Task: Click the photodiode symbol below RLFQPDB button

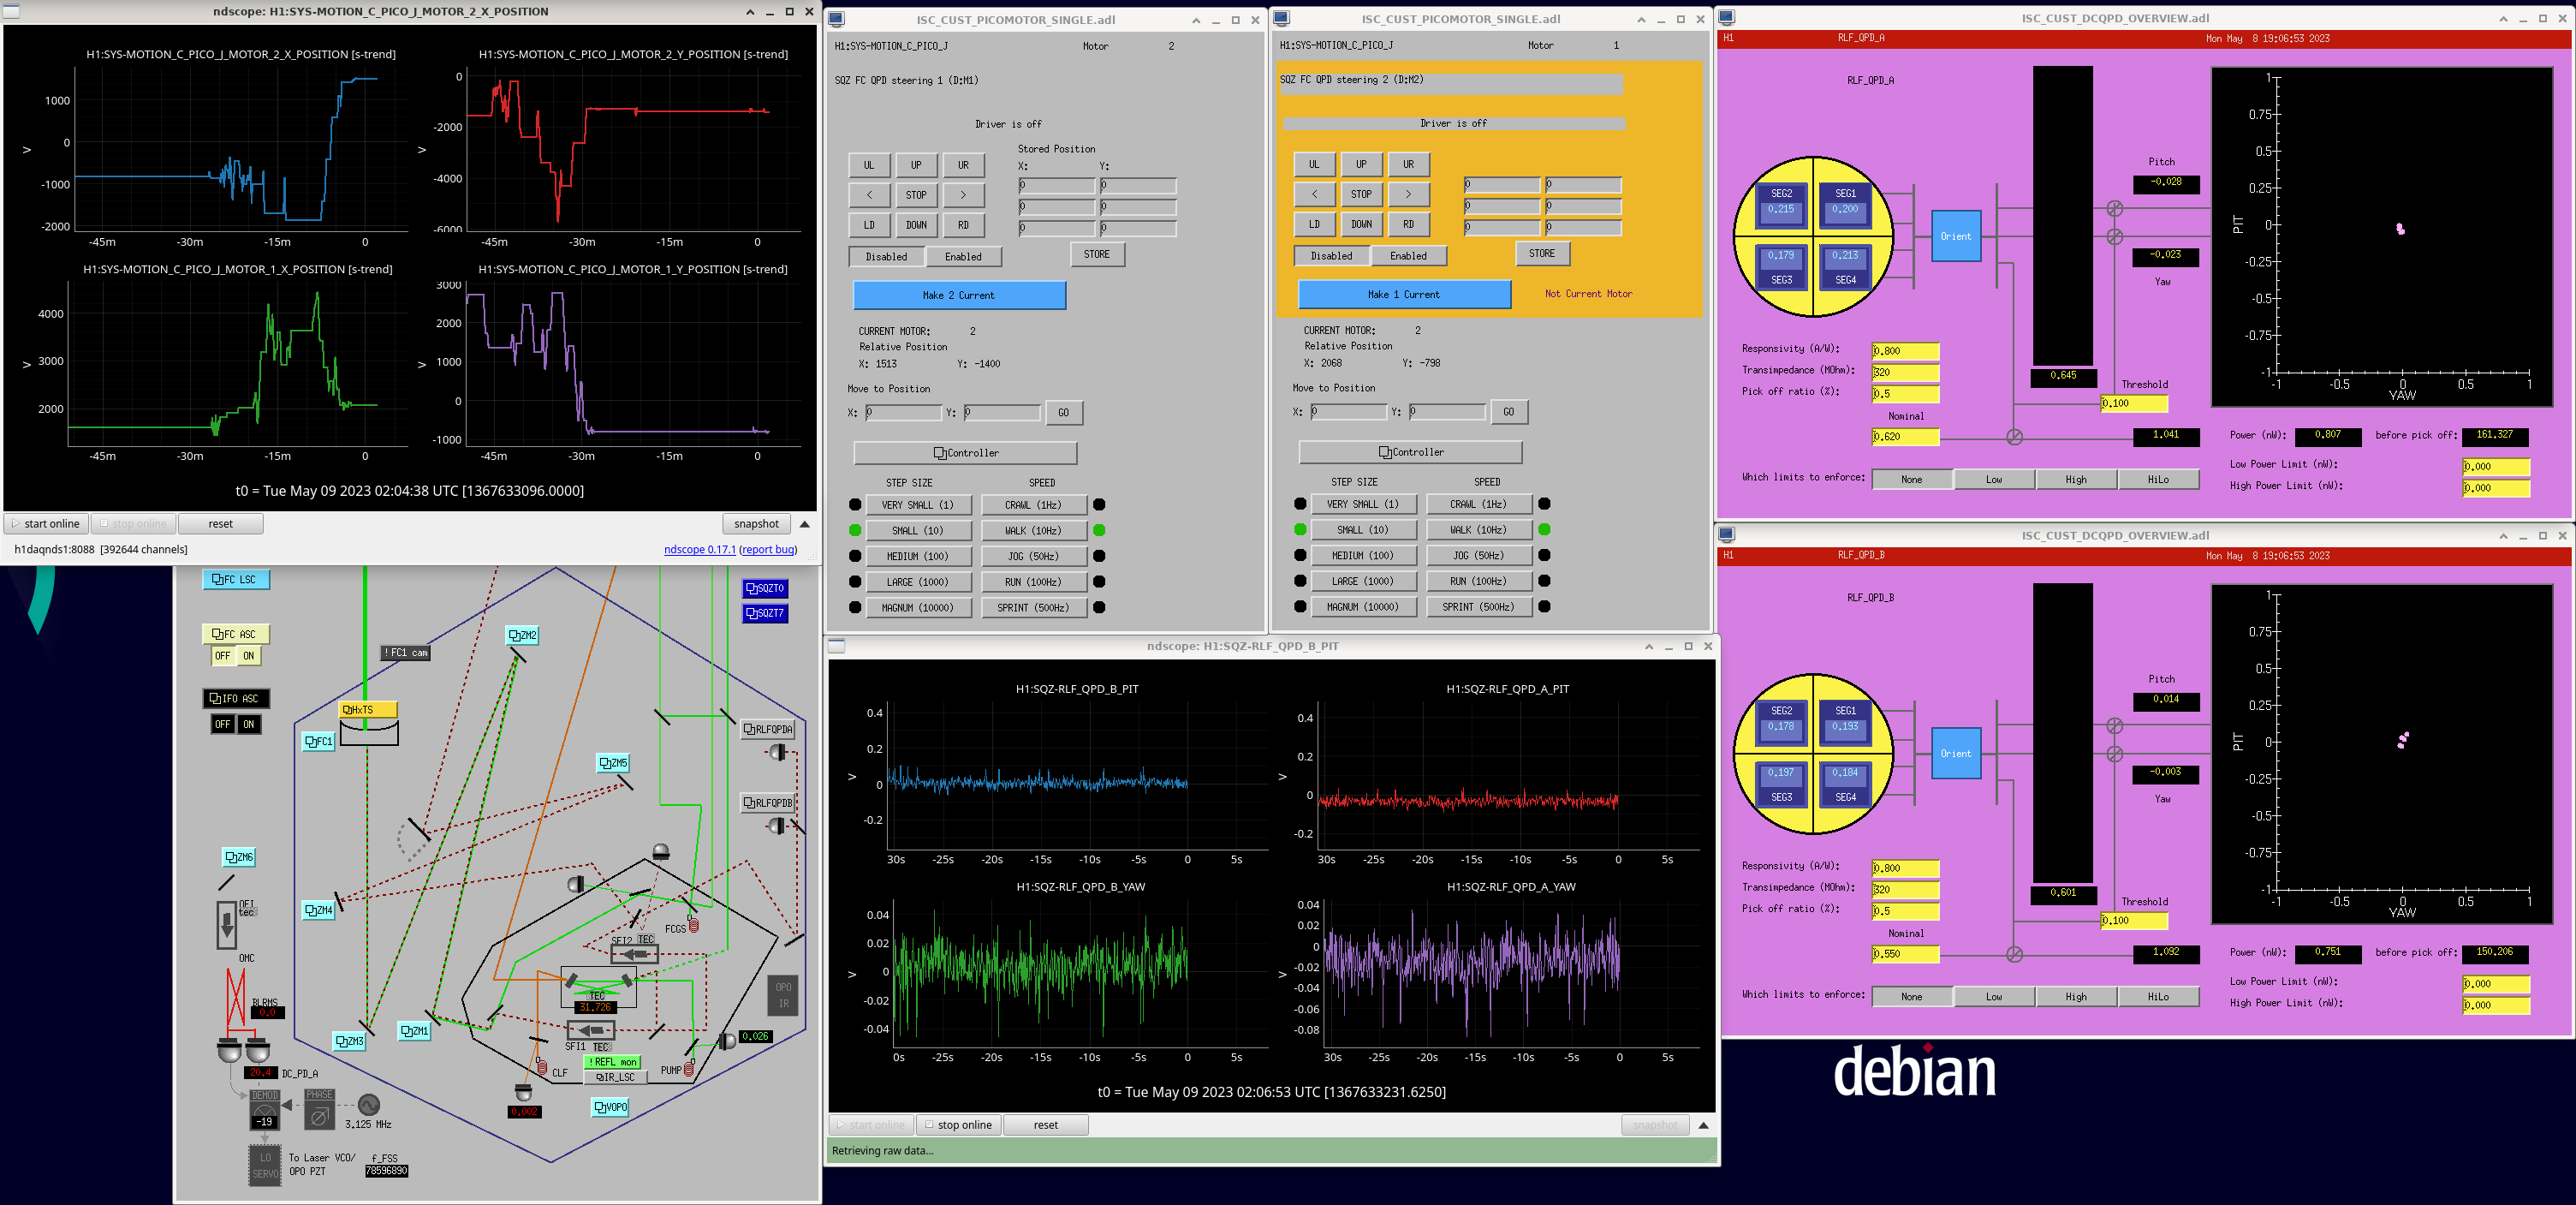Action: tap(776, 826)
